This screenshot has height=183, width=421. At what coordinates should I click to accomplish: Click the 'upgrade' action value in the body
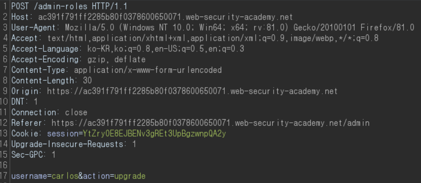(x=130, y=176)
